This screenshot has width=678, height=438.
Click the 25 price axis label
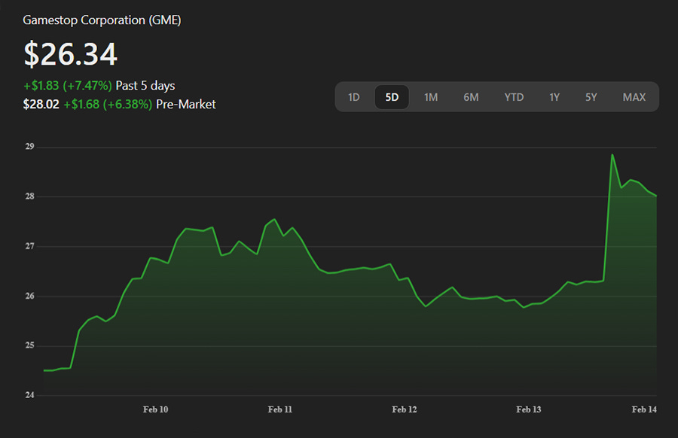point(29,345)
